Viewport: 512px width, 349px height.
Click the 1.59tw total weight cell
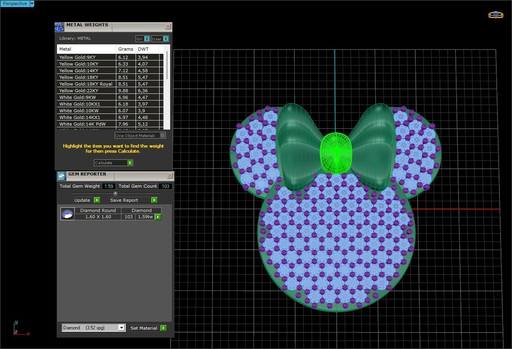145,217
